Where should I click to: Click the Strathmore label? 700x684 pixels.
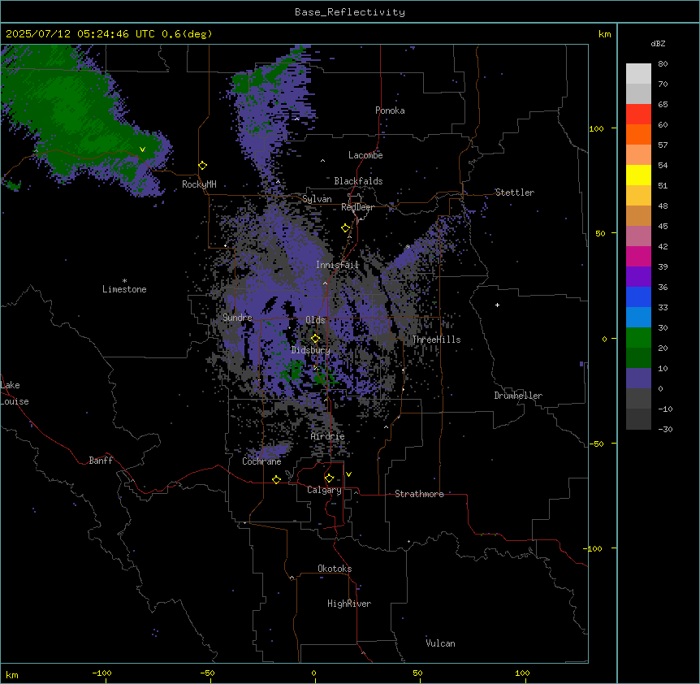pyautogui.click(x=419, y=494)
